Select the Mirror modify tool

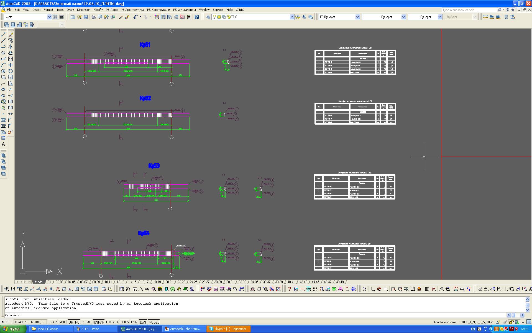[11, 47]
